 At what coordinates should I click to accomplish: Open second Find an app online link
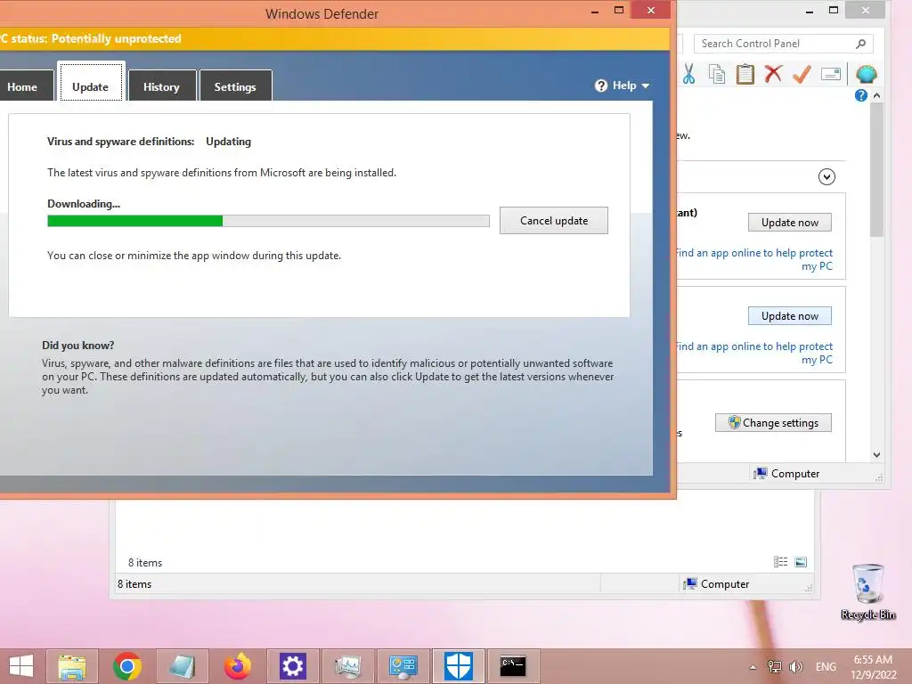point(754,353)
